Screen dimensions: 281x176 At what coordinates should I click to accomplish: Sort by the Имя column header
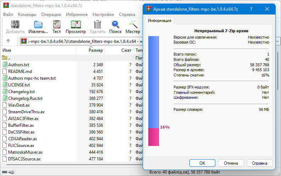click(39, 50)
